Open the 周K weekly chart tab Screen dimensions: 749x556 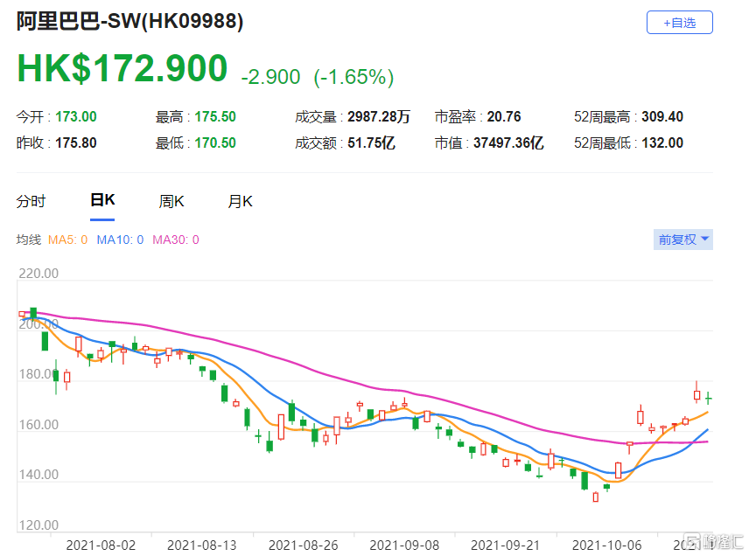(171, 201)
